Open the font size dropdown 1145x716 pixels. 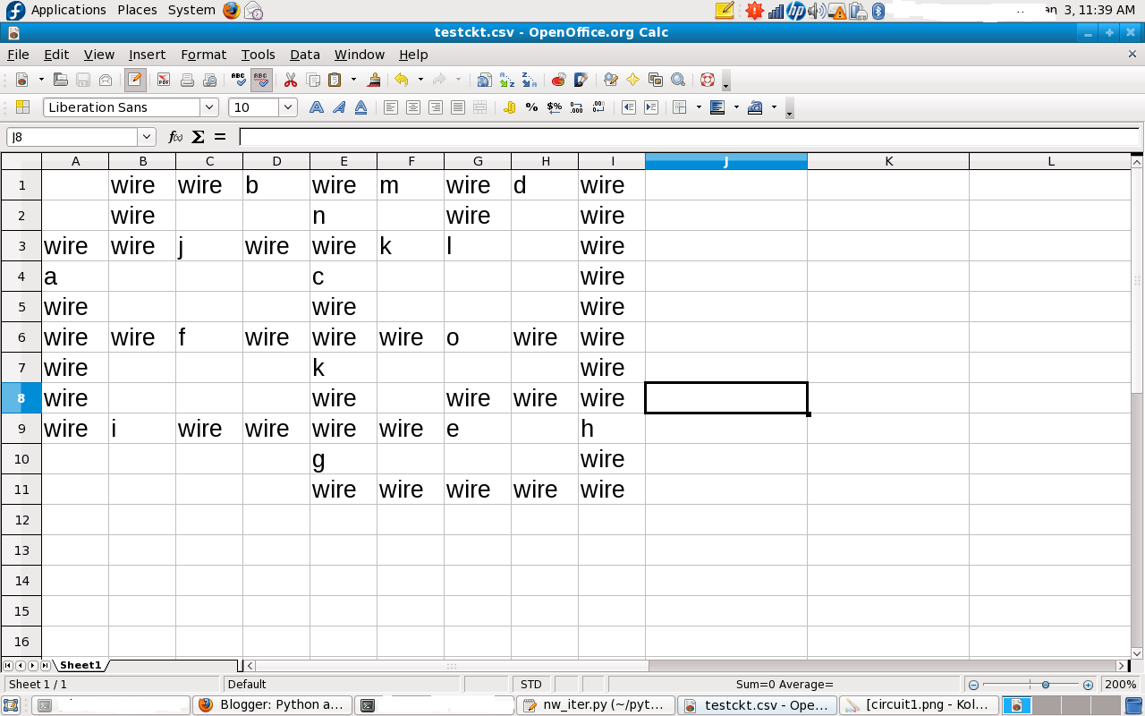[x=288, y=107]
